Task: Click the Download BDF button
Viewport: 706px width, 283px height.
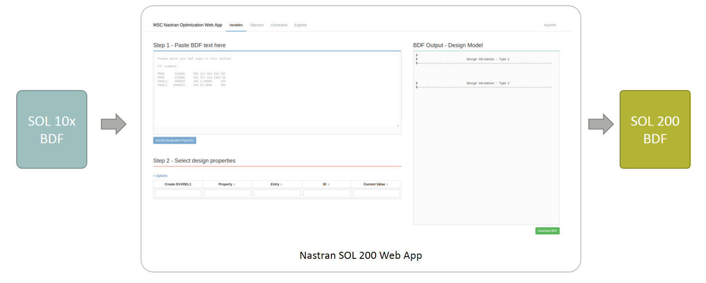Action: [x=547, y=231]
